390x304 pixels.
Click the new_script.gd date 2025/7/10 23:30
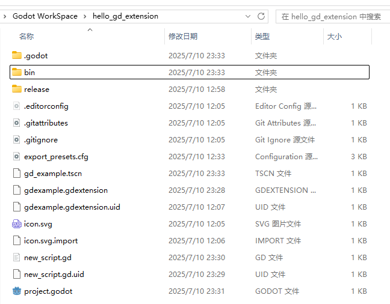point(197,258)
